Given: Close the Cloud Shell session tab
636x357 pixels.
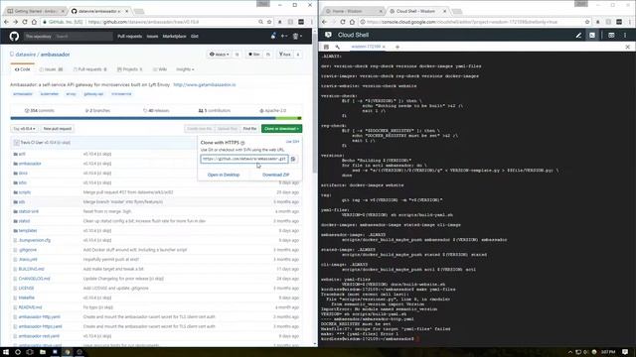Looking at the screenshot, I should pyautogui.click(x=384, y=47).
